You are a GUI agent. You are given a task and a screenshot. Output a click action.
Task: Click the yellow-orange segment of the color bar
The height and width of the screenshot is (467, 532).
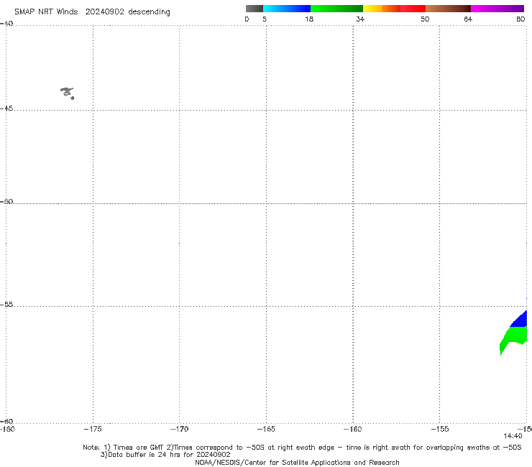(382, 9)
